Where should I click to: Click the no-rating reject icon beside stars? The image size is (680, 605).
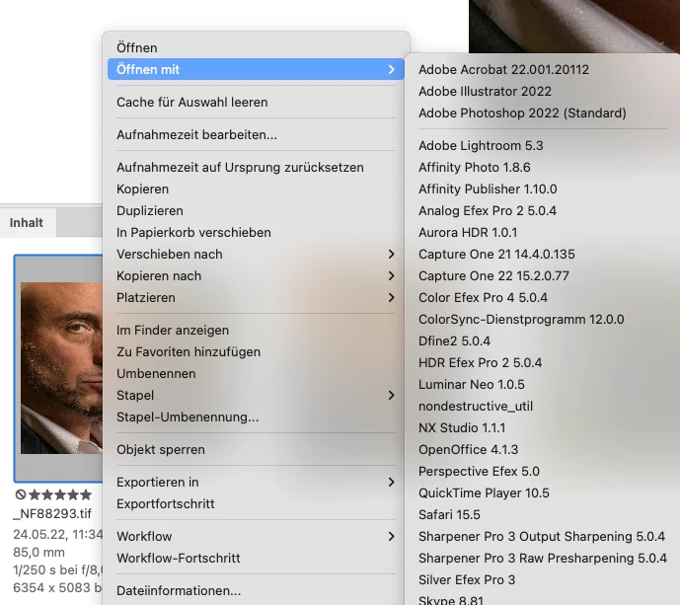coord(21,494)
